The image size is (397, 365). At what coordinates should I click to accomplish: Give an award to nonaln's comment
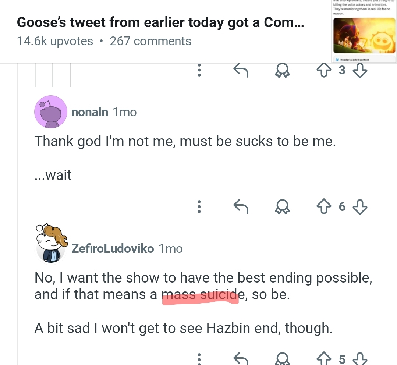[x=283, y=207]
